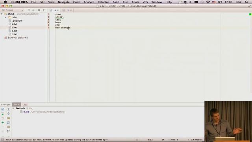Close the a.txt editor tab
This screenshot has width=252, height=142.
(x=58, y=10)
